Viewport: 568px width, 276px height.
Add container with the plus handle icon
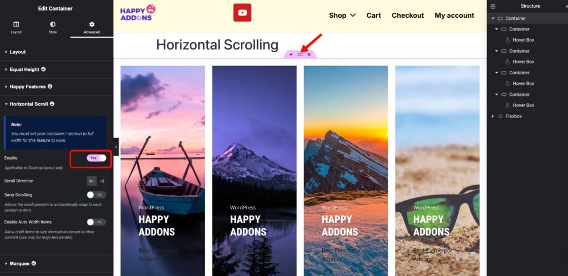coord(291,55)
